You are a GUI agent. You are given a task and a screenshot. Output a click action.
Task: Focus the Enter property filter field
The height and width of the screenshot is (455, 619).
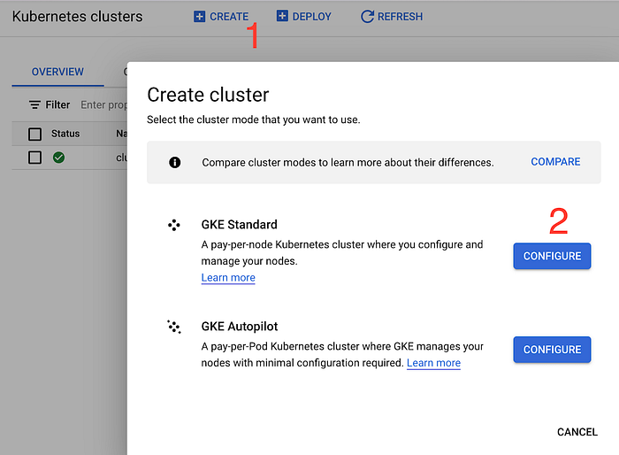click(103, 104)
